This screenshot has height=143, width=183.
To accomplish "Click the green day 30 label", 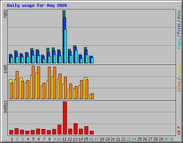I will click(166, 139).
